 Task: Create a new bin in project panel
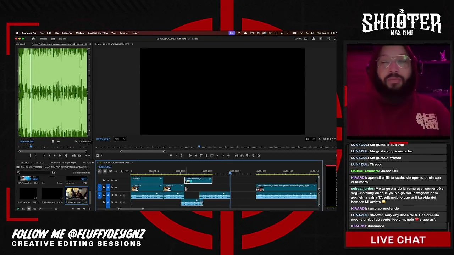coord(78,209)
